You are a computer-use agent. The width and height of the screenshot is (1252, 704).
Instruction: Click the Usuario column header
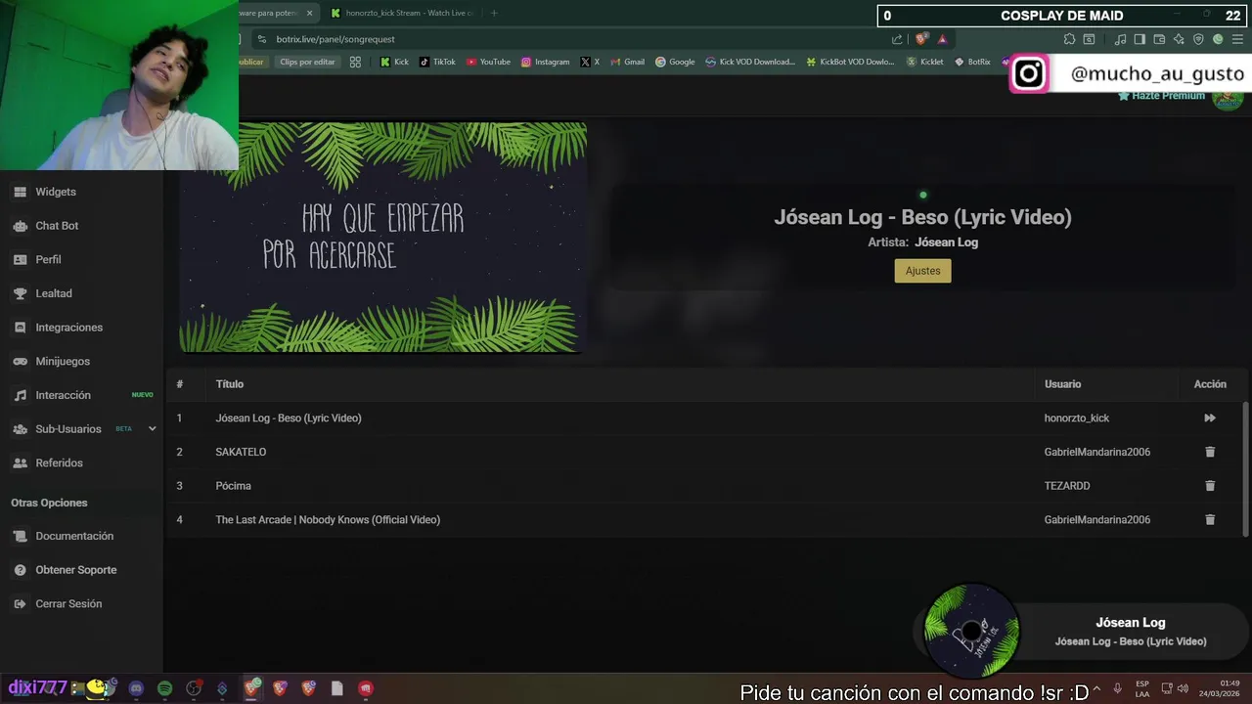1062,384
